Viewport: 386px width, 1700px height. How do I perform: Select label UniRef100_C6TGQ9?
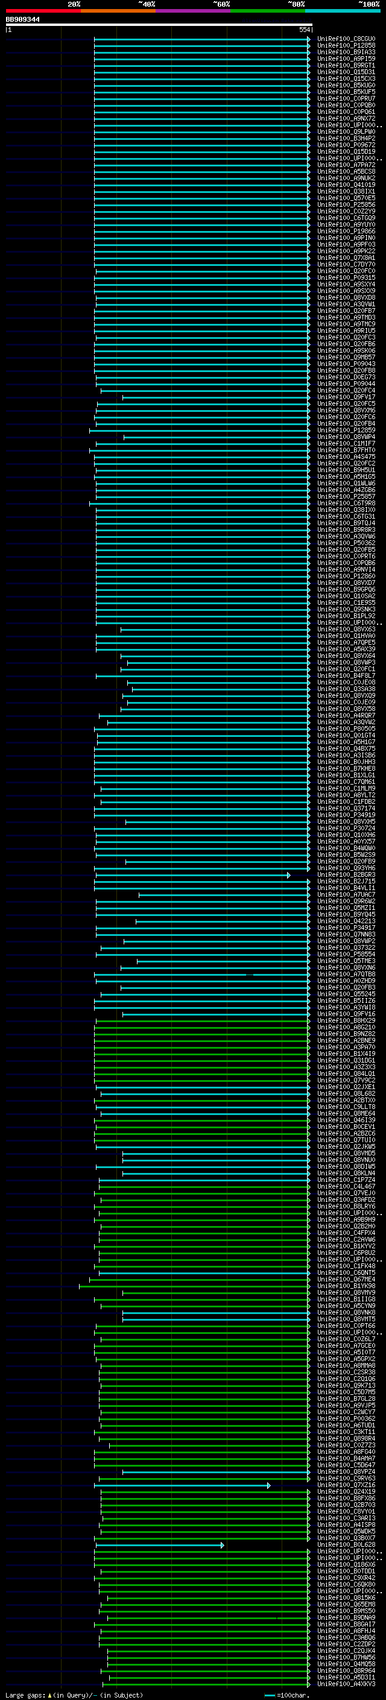pyautogui.click(x=346, y=218)
